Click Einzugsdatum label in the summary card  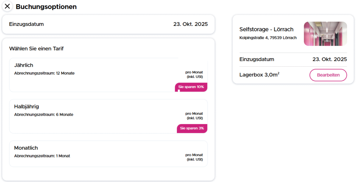point(257,59)
